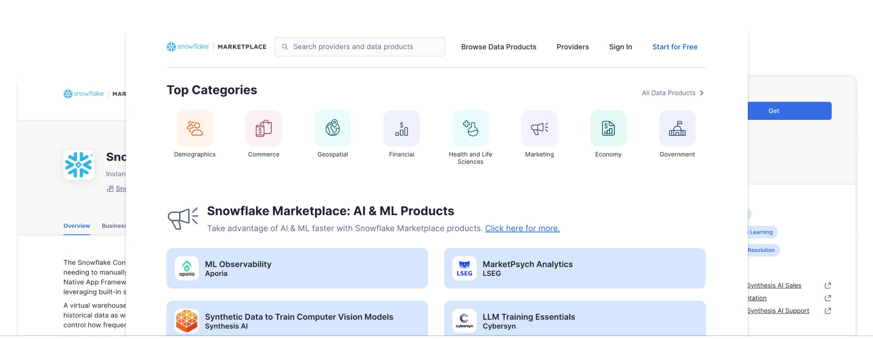This screenshot has width=873, height=339.
Task: Open external link icon beside Synthesis AI Support
Action: click(828, 311)
